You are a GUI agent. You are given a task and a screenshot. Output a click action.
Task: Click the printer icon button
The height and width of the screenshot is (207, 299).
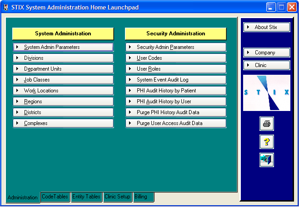click(x=267, y=124)
